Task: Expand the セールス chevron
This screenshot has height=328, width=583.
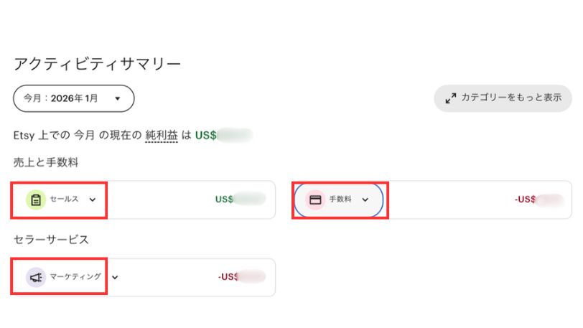Action: [93, 200]
